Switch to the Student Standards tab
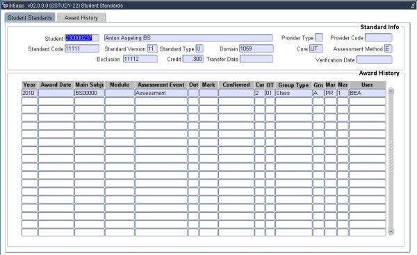Screen dimensions: 417x255 [30, 18]
